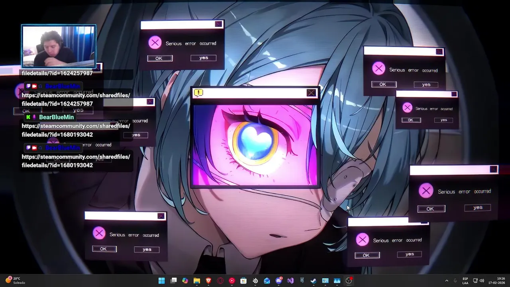The image size is (510, 287).
Task: Switch to OBS Studio in the taskbar
Action: [x=349, y=281]
